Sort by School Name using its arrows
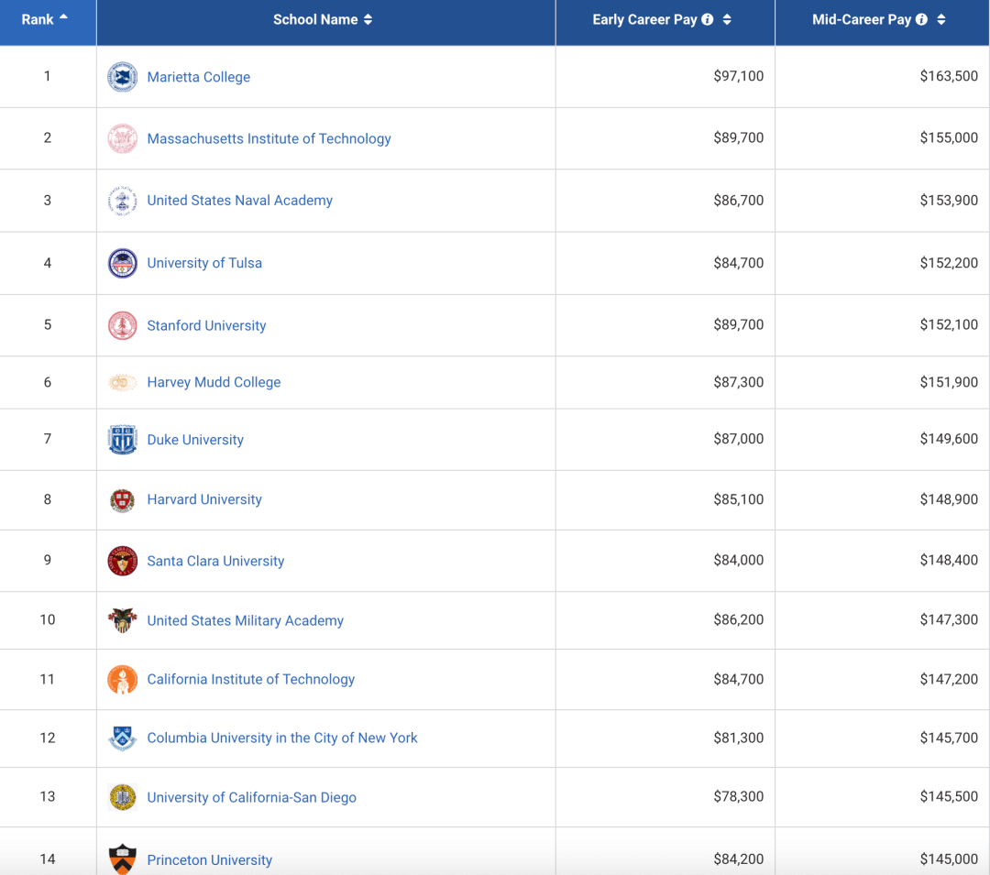 pyautogui.click(x=368, y=19)
